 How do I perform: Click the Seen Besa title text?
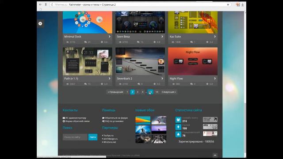123,37
